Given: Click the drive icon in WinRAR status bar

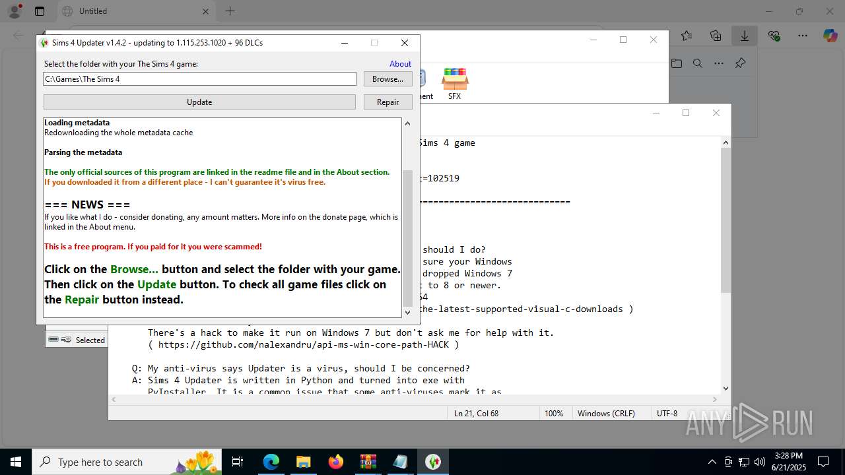Looking at the screenshot, I should (53, 340).
